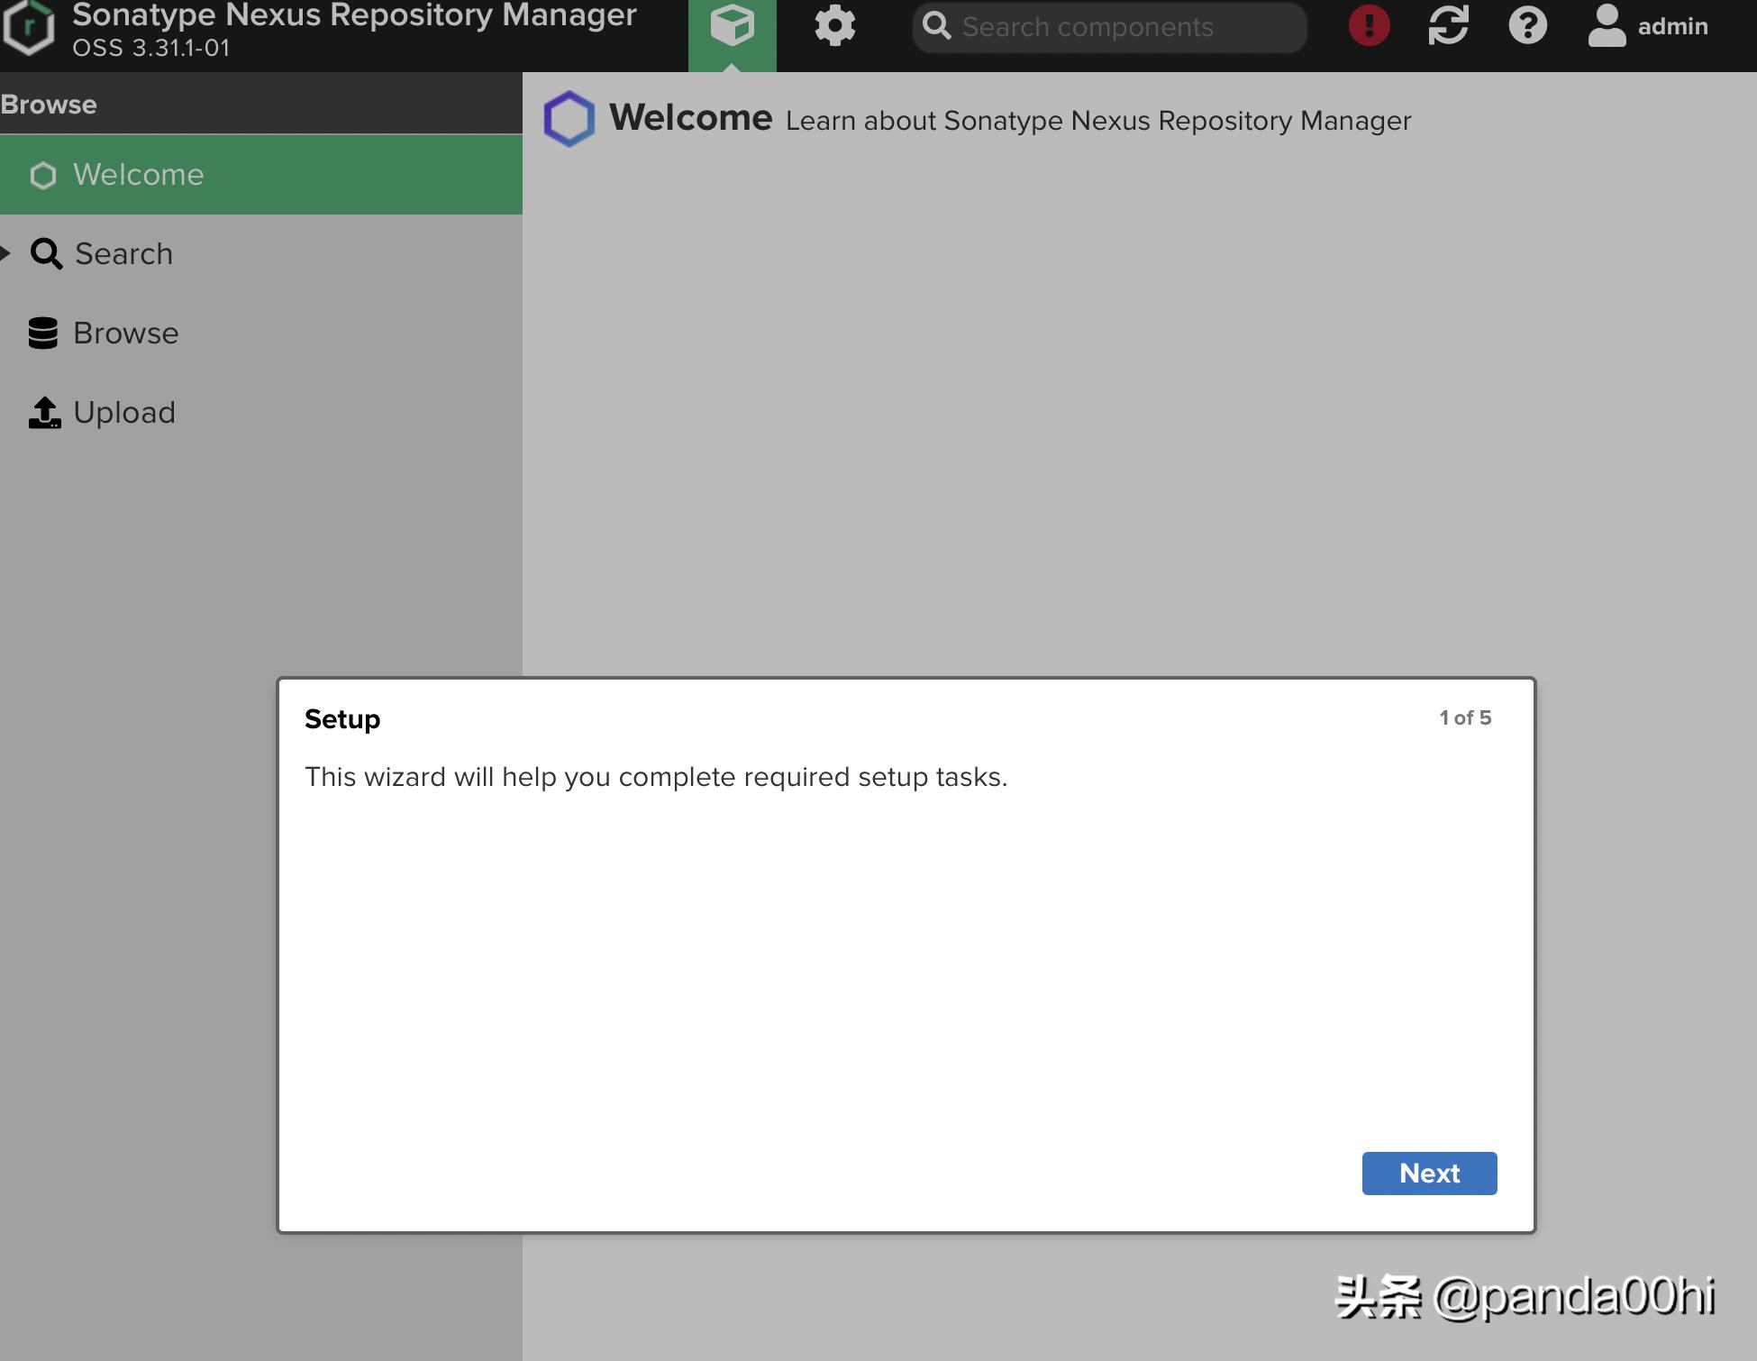The image size is (1757, 1361).
Task: Click the admin username label
Action: pos(1672,27)
